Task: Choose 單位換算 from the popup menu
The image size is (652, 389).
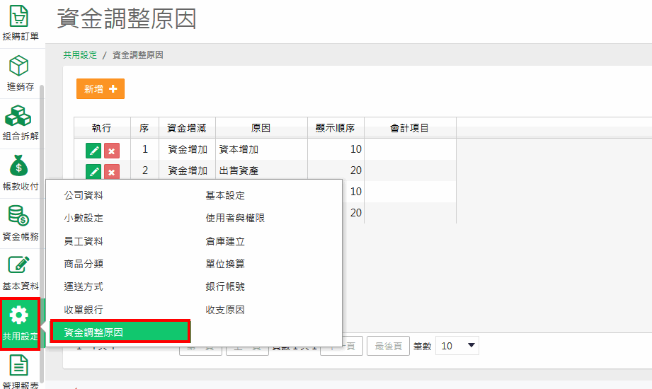Action: coord(225,264)
